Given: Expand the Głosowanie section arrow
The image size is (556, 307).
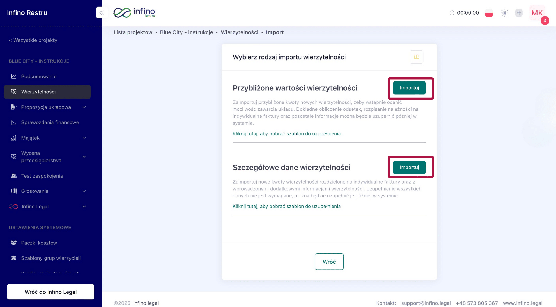Looking at the screenshot, I should coord(84,191).
